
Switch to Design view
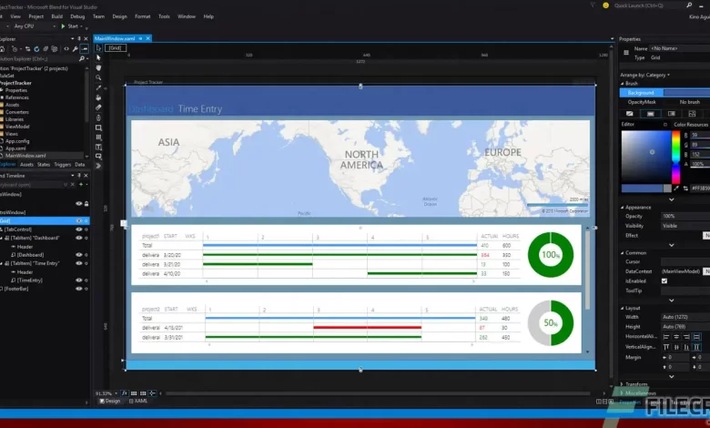[109, 401]
